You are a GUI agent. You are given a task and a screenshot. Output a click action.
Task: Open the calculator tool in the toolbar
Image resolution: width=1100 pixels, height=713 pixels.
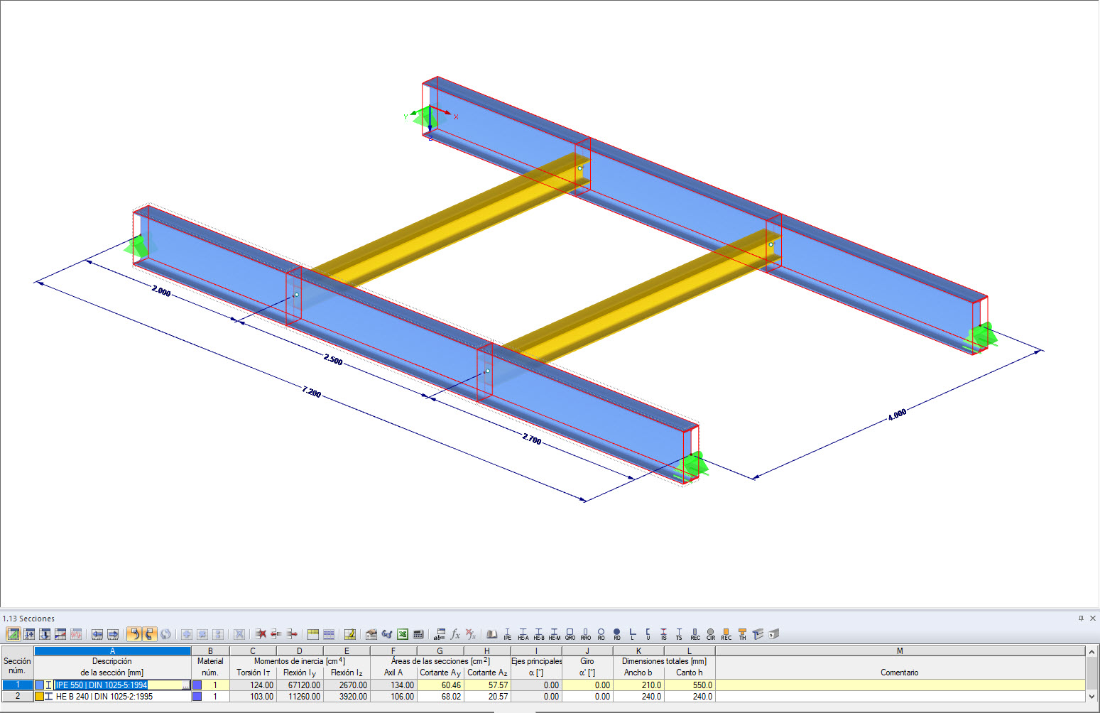[419, 633]
